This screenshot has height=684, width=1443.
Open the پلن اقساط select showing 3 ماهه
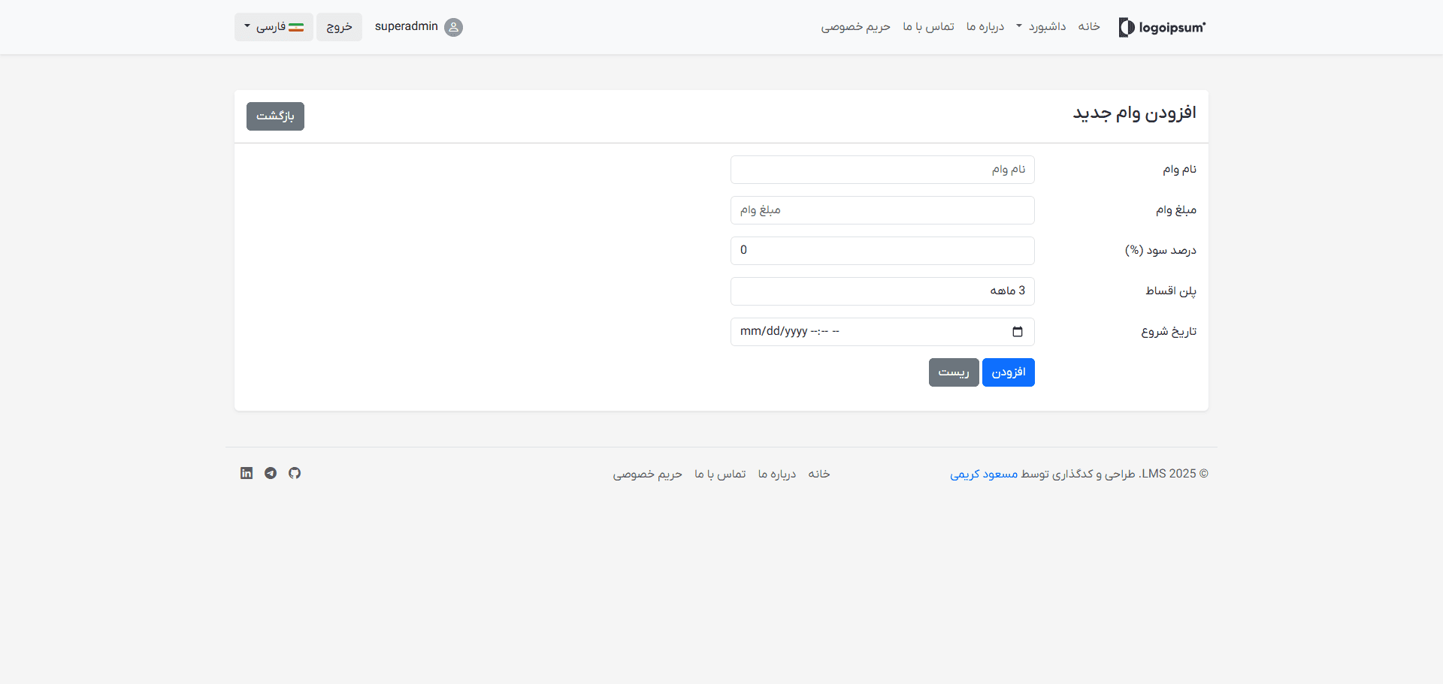tap(882, 291)
